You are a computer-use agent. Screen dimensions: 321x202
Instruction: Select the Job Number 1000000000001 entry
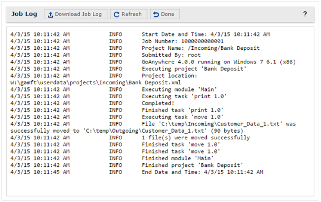click(117, 41)
